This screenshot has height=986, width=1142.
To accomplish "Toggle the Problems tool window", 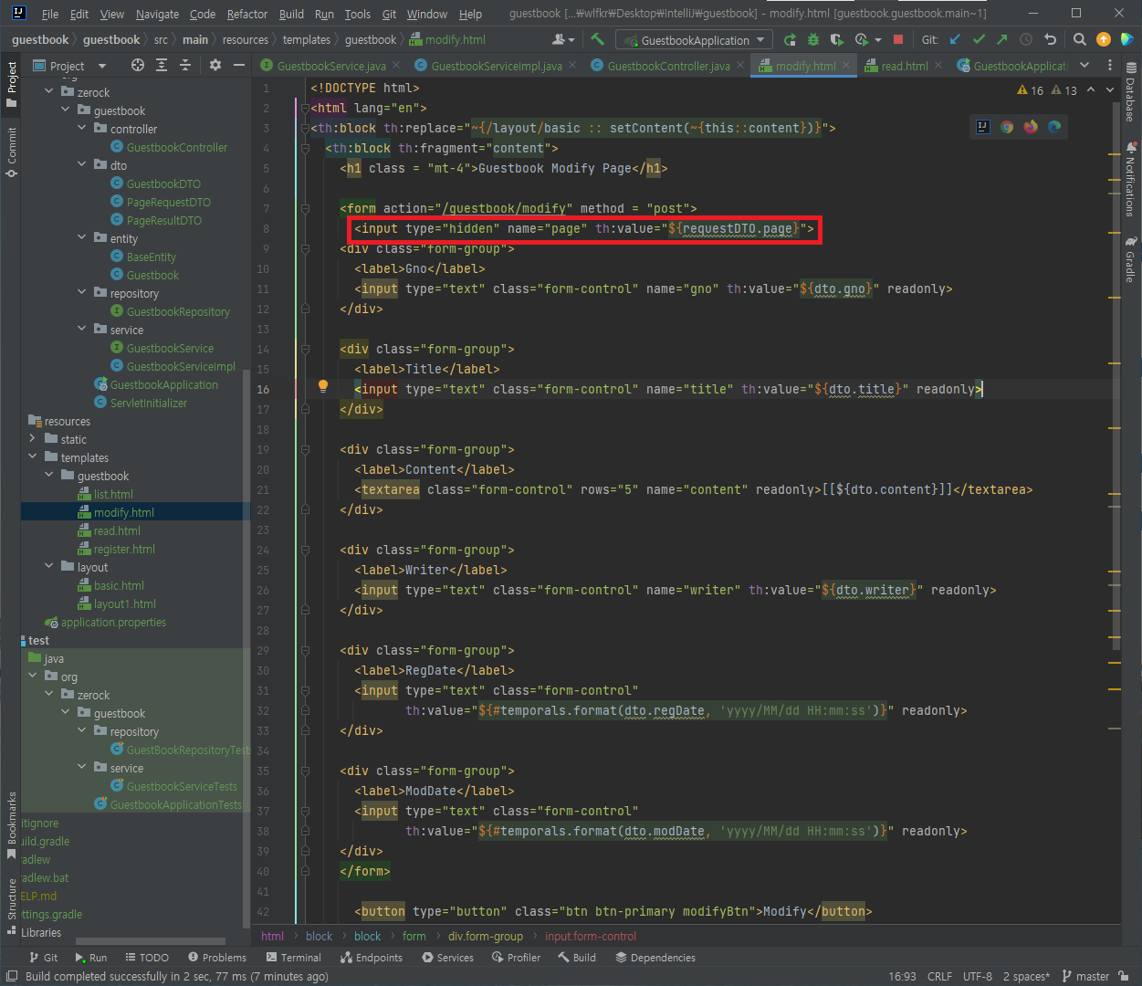I will (217, 958).
